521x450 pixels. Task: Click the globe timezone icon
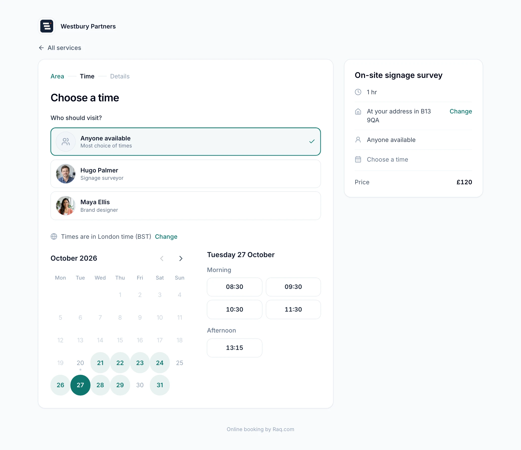click(x=54, y=236)
